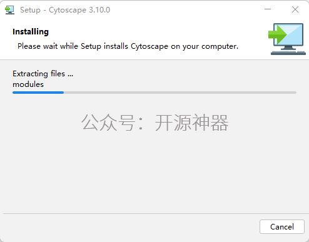Image resolution: width=309 pixels, height=242 pixels.
Task: Click the "modules" file name label
Action: tap(28, 84)
